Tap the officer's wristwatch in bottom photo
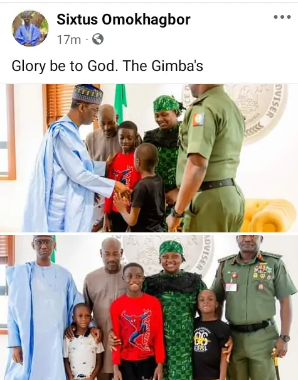Viewport: 298px width, 380px height. tap(284, 338)
